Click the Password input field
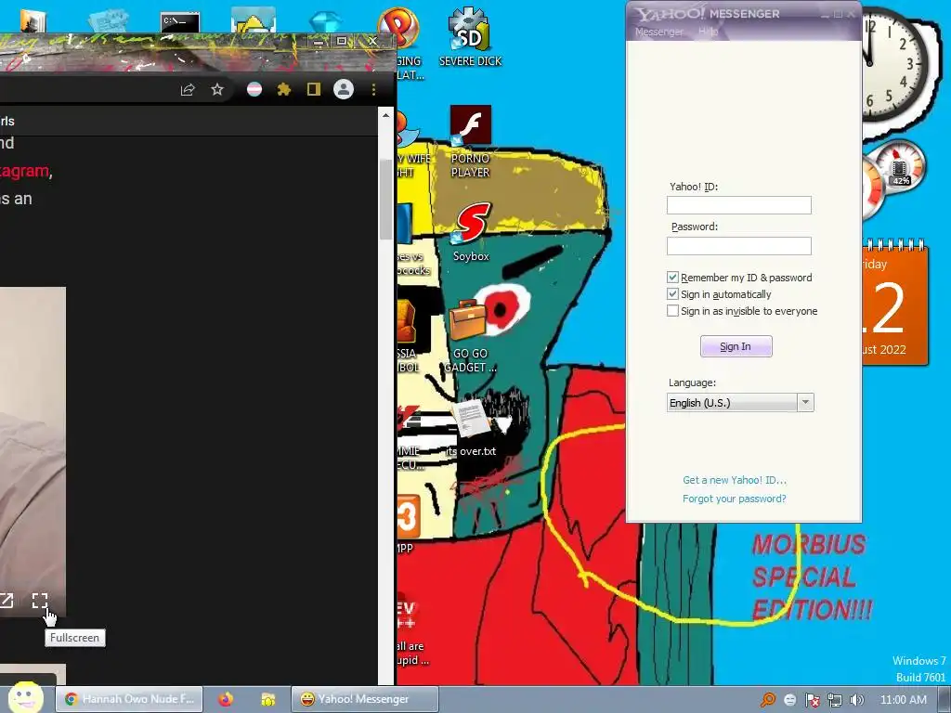Image resolution: width=951 pixels, height=713 pixels. coord(738,246)
